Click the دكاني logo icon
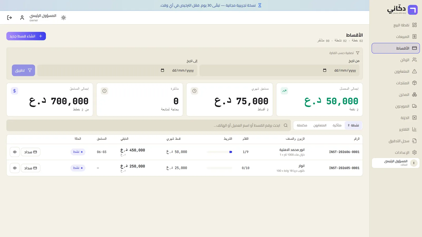This screenshot has height=237, width=422. [413, 10]
